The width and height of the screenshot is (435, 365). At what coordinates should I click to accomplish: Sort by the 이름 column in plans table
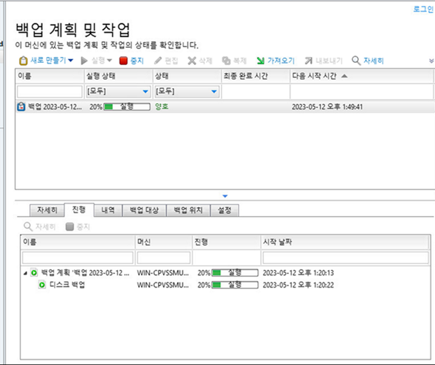click(x=50, y=76)
